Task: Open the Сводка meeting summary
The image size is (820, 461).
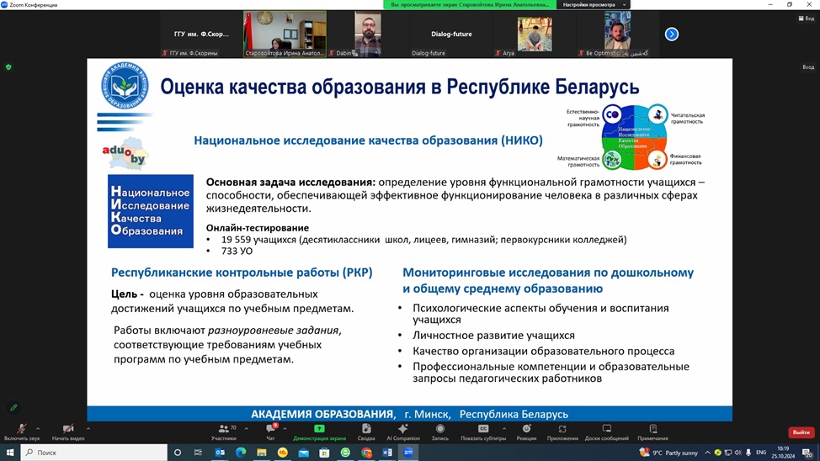Action: 366,432
